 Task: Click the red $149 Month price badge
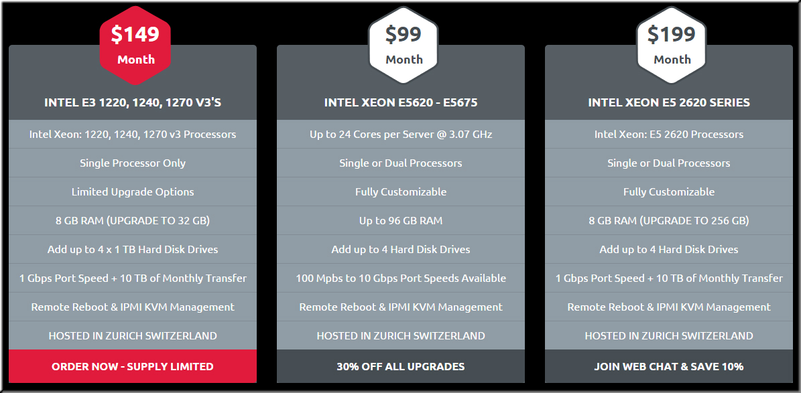pos(135,46)
